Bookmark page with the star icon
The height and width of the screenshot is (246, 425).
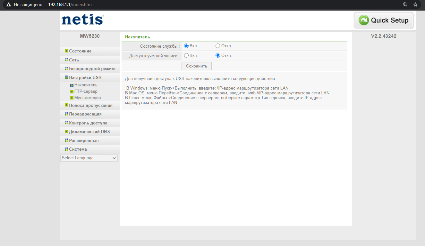coord(415,4)
